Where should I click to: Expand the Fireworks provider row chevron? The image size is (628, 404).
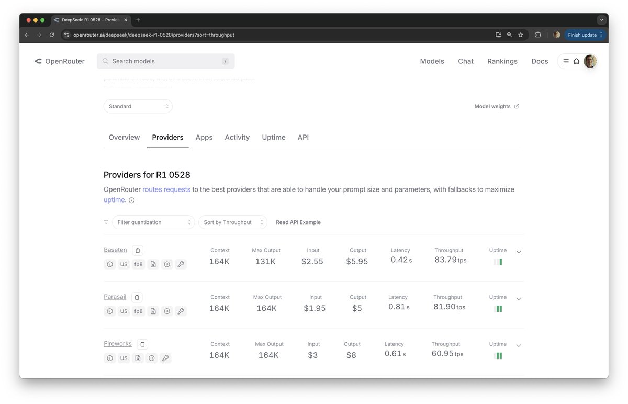pyautogui.click(x=519, y=345)
